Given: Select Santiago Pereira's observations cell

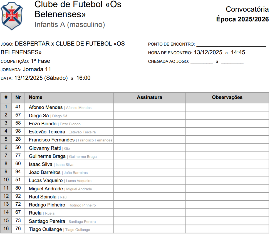Looking at the screenshot, I should [x=227, y=221].
